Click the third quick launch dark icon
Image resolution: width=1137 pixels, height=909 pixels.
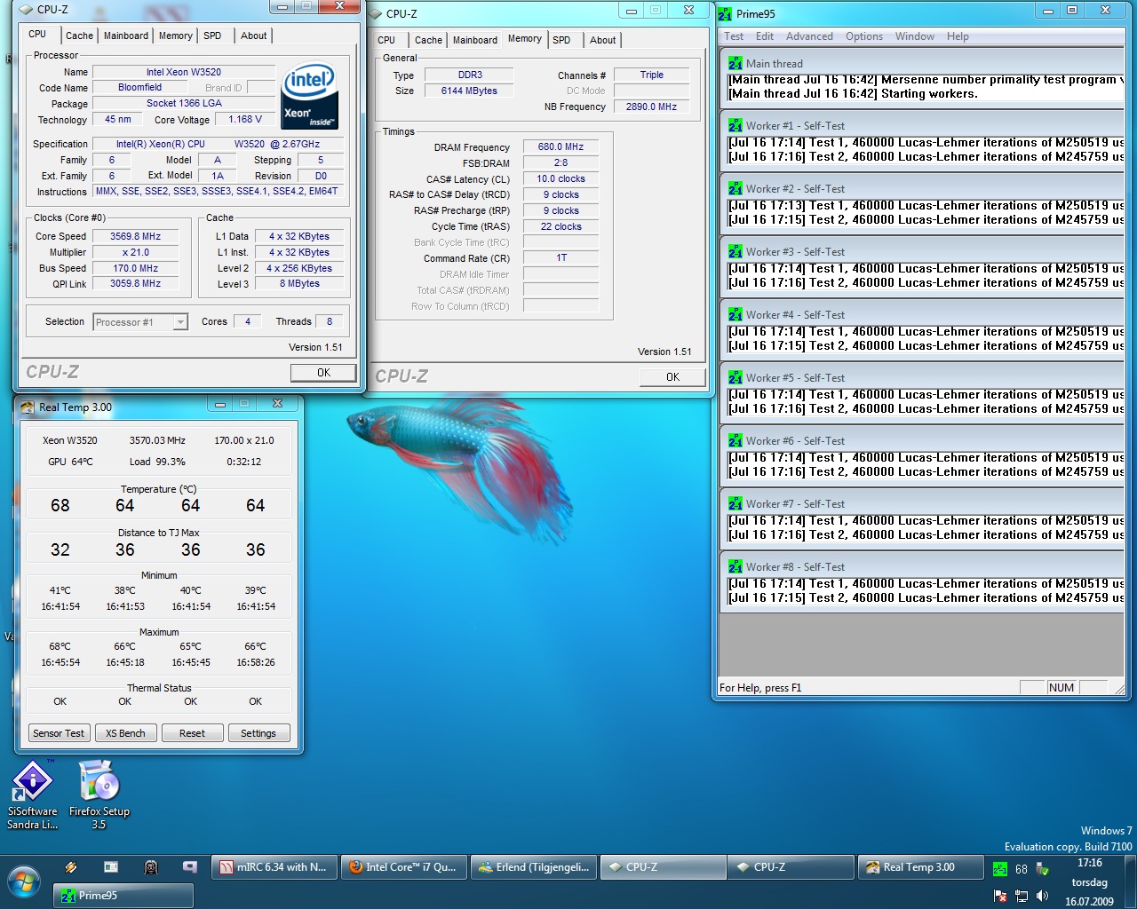pos(151,867)
